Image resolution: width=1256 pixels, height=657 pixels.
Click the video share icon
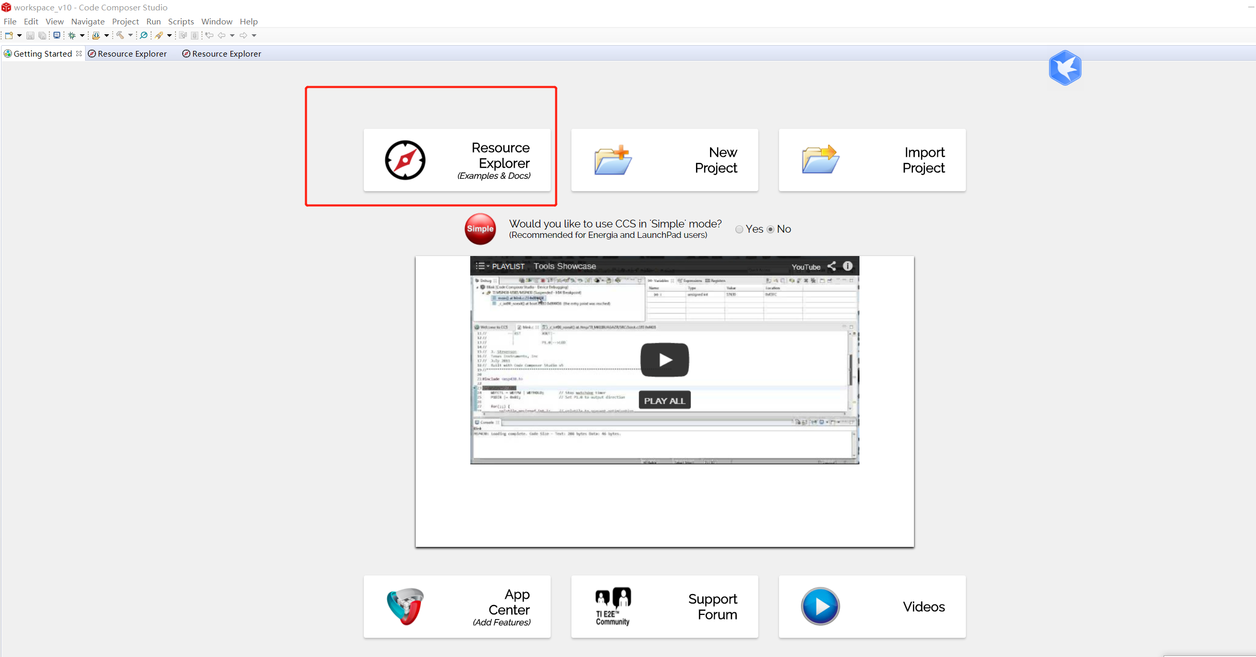point(831,266)
